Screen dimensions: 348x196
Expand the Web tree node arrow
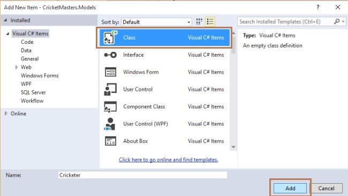pyautogui.click(x=17, y=67)
